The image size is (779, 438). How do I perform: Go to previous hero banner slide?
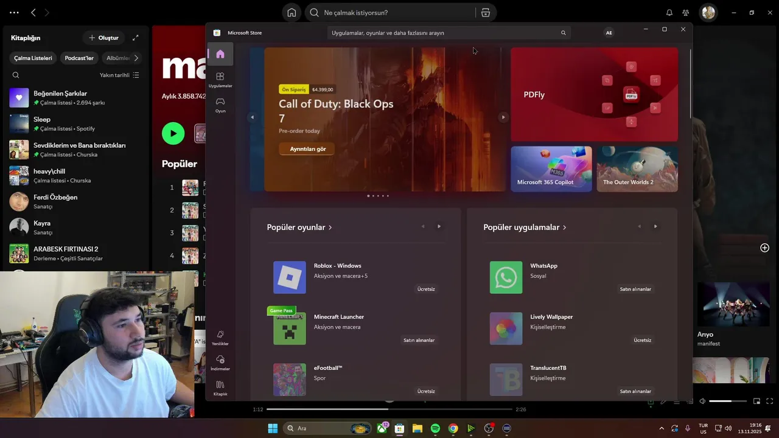click(x=252, y=117)
